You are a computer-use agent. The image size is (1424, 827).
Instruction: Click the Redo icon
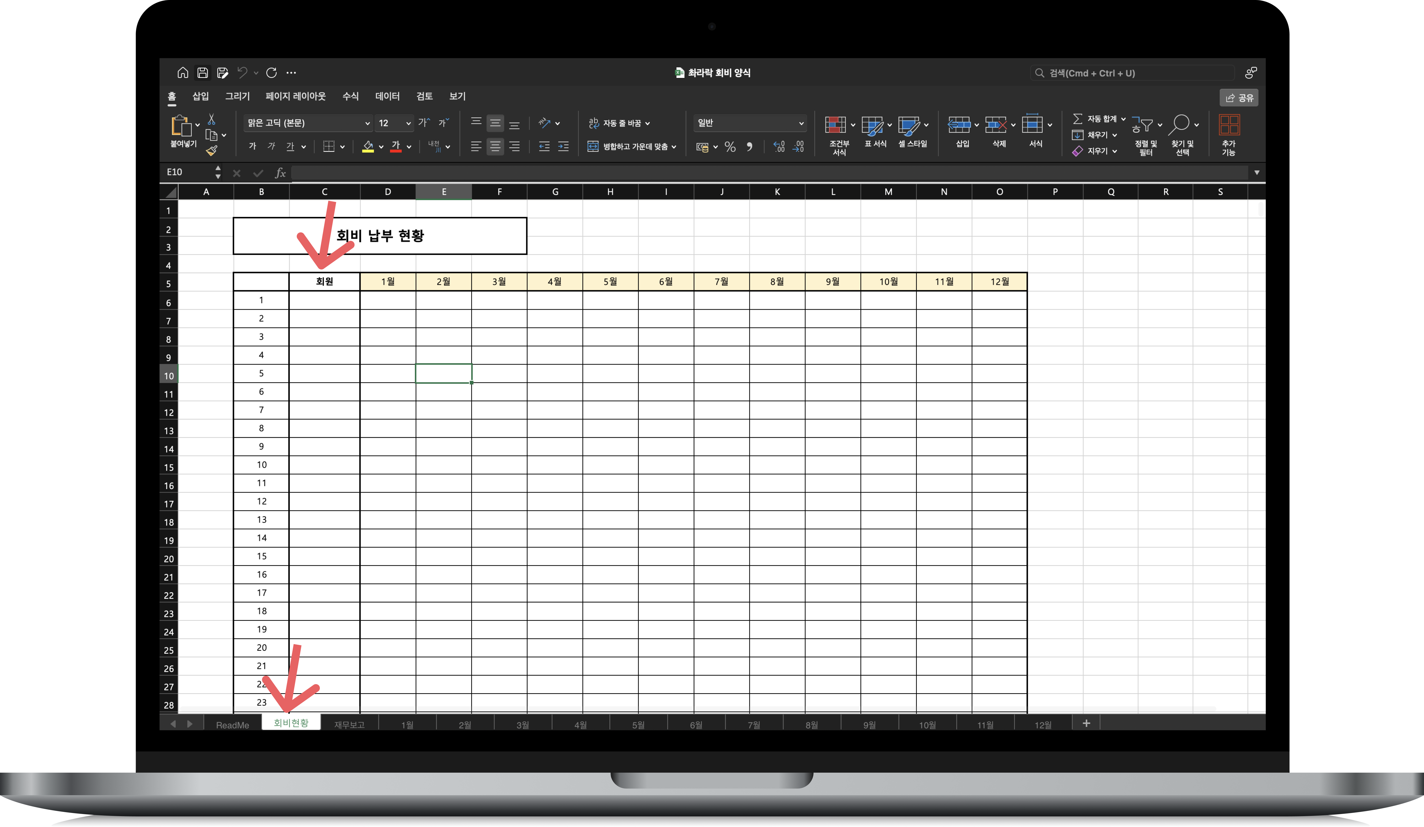click(x=272, y=73)
